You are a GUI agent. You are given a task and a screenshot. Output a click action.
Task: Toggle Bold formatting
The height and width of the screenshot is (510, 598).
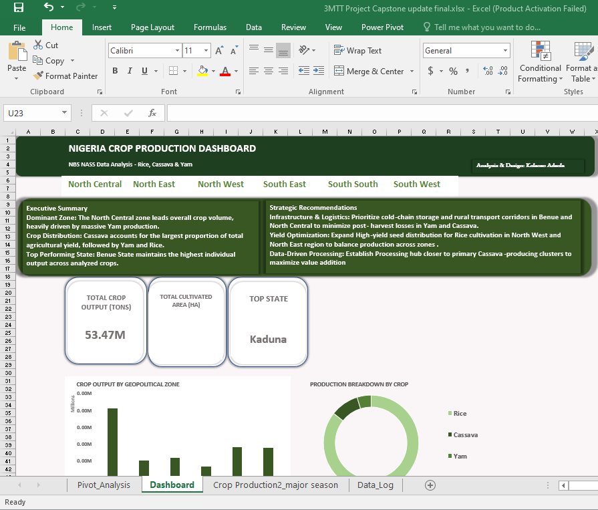pos(115,71)
